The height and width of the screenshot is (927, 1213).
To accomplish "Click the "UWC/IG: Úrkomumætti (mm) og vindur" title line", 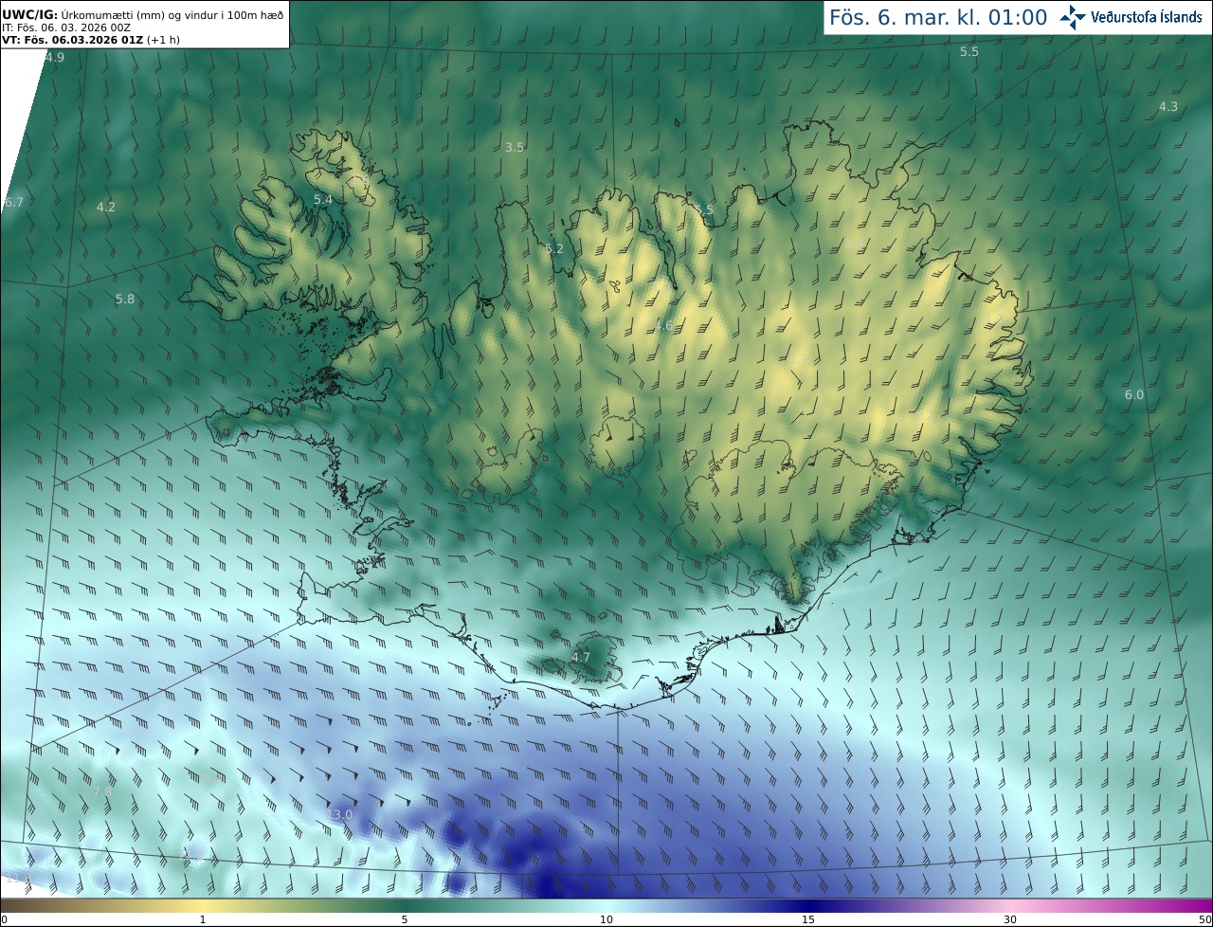I will [142, 14].
